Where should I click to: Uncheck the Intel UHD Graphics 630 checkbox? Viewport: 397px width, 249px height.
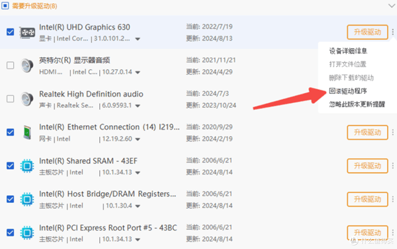(x=10, y=32)
